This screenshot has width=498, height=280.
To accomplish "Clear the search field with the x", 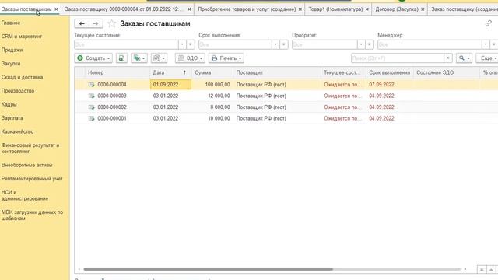I will tap(448, 58).
